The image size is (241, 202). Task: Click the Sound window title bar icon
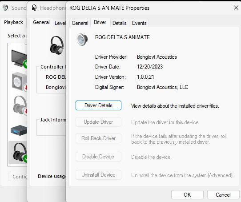point(5,8)
